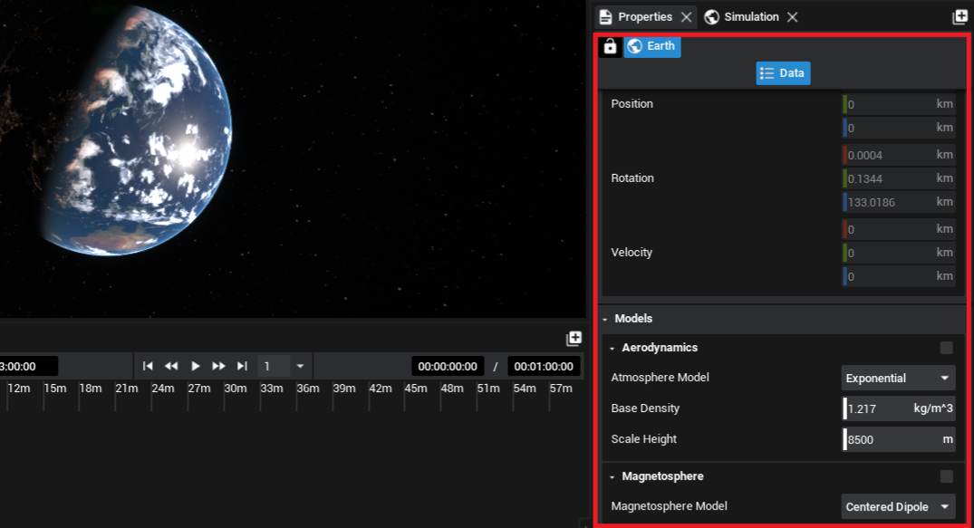Image resolution: width=974 pixels, height=528 pixels.
Task: Click the Rotation label
Action: 632,179
